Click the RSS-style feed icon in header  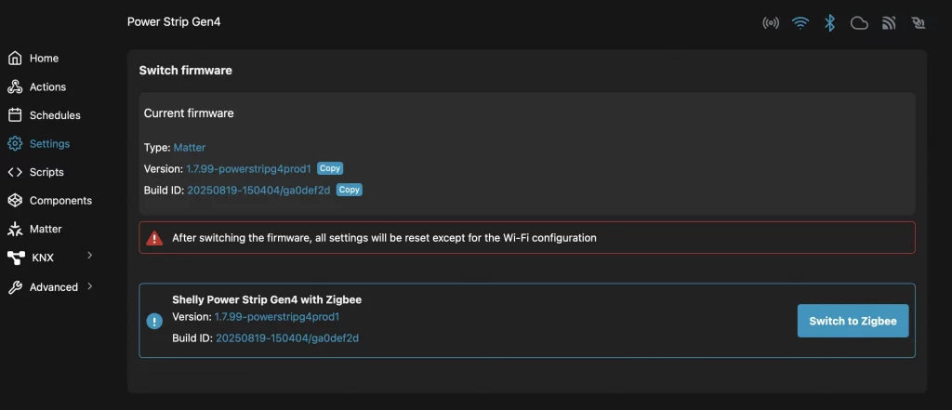tap(889, 23)
